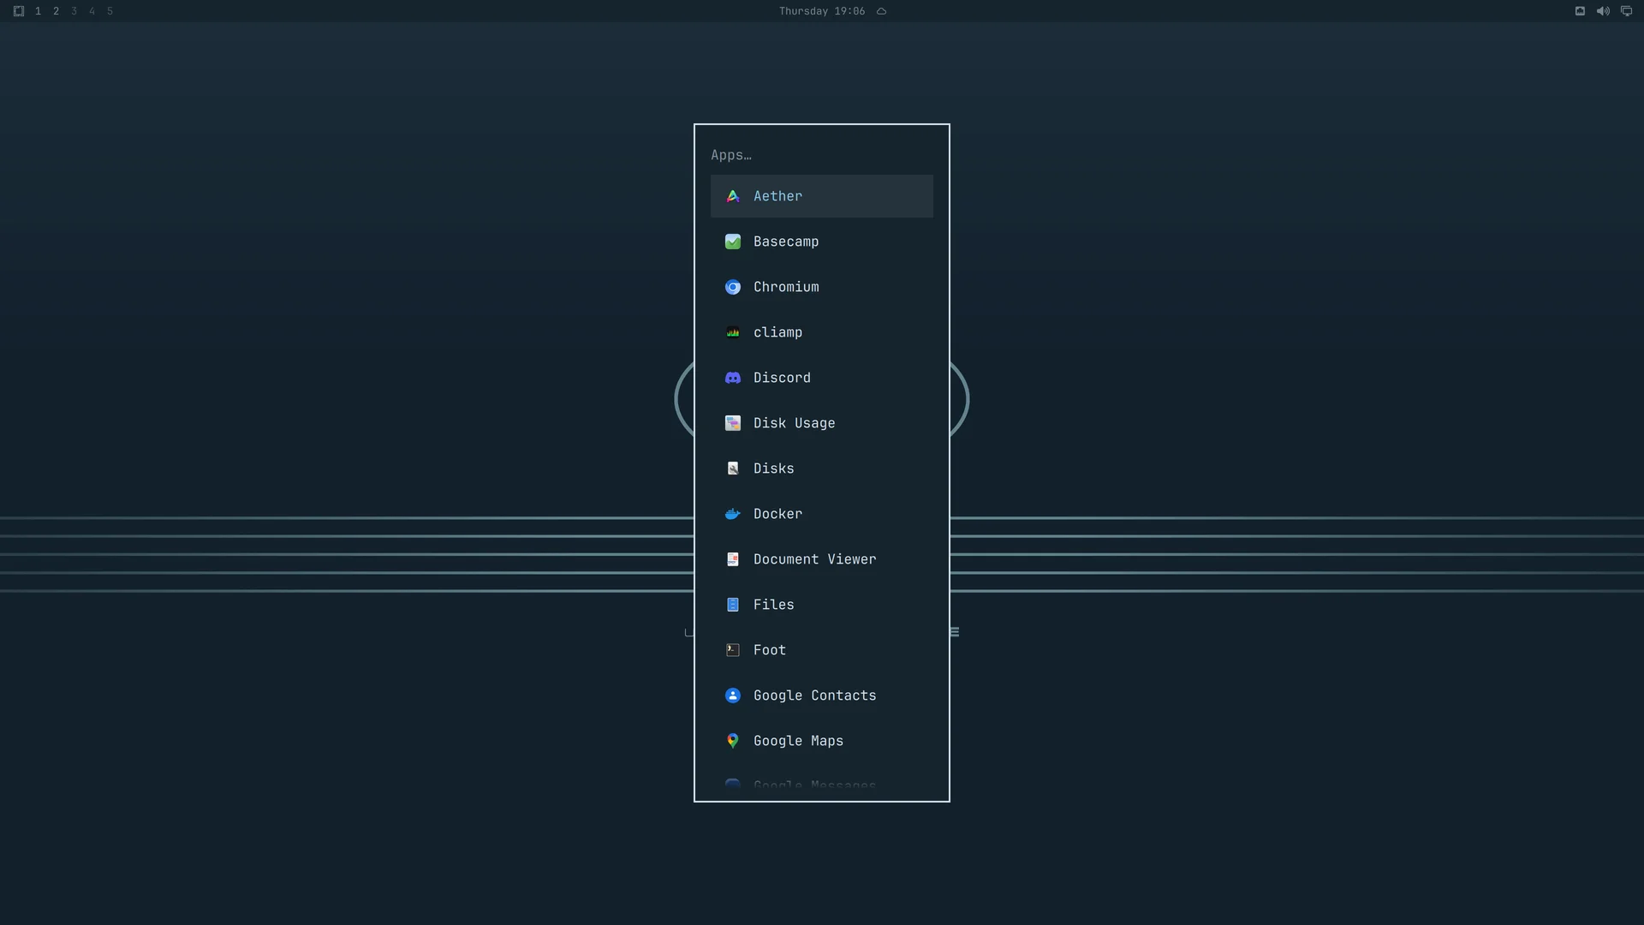The image size is (1644, 925).
Task: Focus the Apps search field
Action: tap(821, 155)
